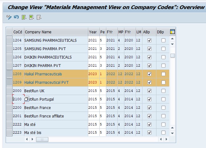Click the Company Name column header
The width and height of the screenshot is (206, 148).
point(56,32)
